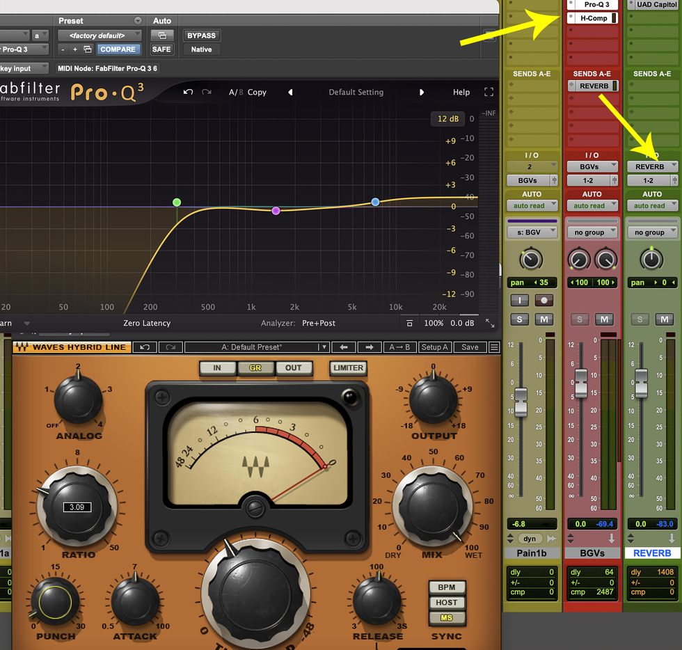
Task: Open the Waves toolbar hamburger menu
Action: click(494, 347)
